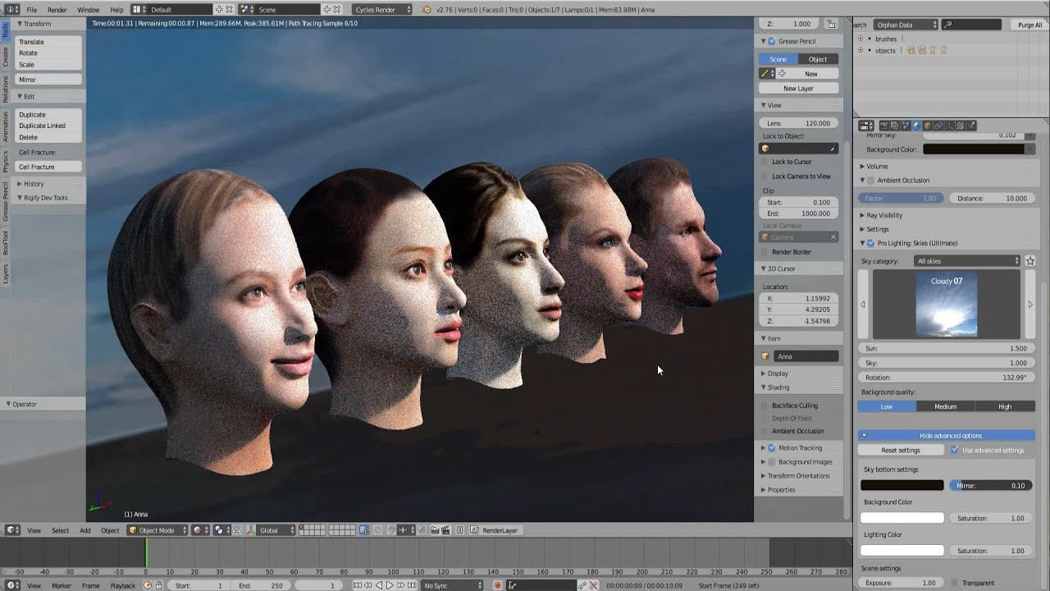1050x591 pixels.
Task: Open the File menu
Action: pos(32,10)
